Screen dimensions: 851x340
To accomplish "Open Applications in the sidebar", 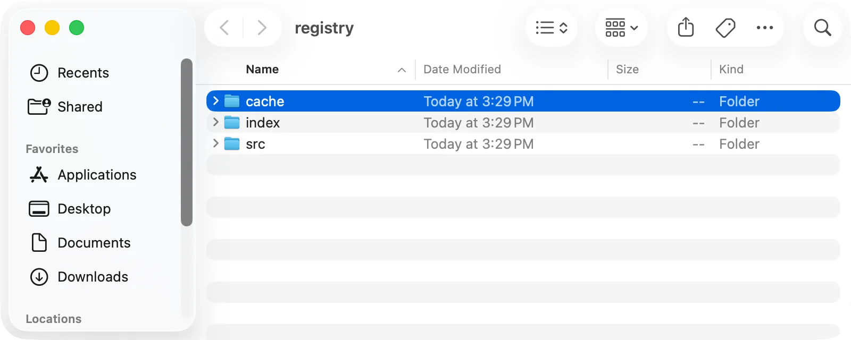I will coord(98,175).
